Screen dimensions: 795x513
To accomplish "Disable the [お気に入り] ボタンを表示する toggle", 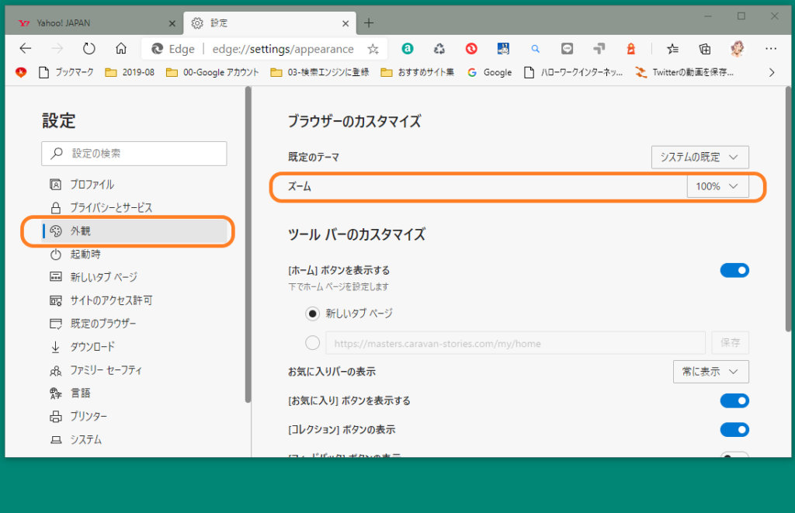I will (x=734, y=400).
